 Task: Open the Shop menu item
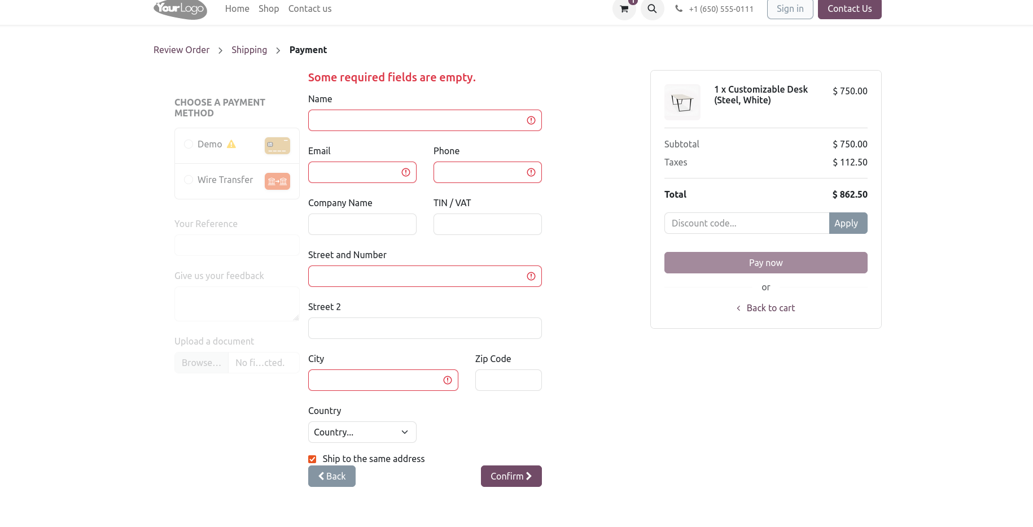click(x=269, y=8)
